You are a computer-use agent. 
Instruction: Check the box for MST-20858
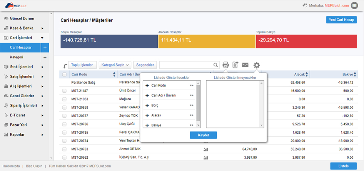pyautogui.click(x=64, y=108)
